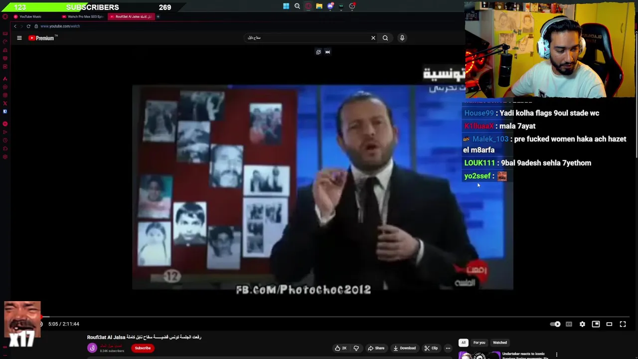Viewport: 638px width, 359px height.
Task: Switch to theater mode
Action: coord(609,324)
